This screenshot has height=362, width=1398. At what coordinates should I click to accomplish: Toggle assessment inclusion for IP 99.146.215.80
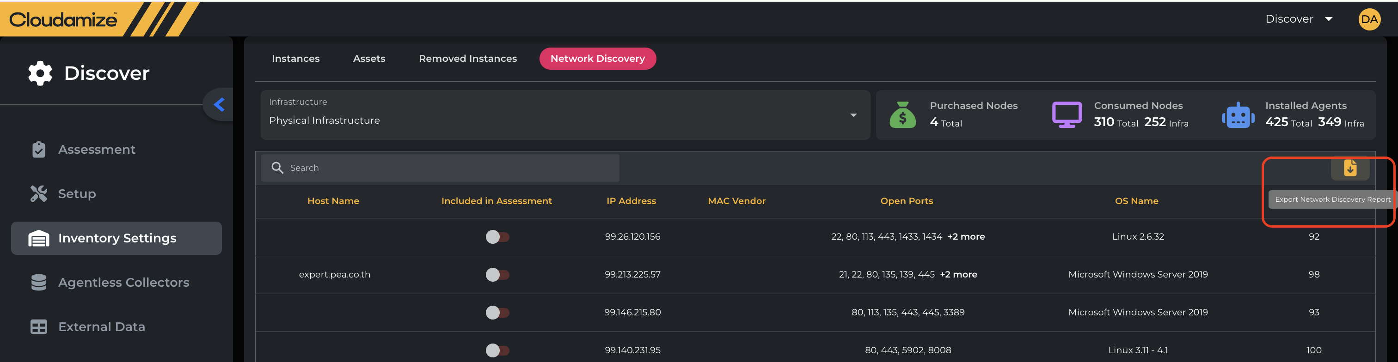click(x=497, y=313)
